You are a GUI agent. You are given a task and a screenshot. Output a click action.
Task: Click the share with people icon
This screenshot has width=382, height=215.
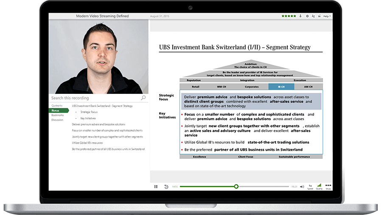pos(313,16)
